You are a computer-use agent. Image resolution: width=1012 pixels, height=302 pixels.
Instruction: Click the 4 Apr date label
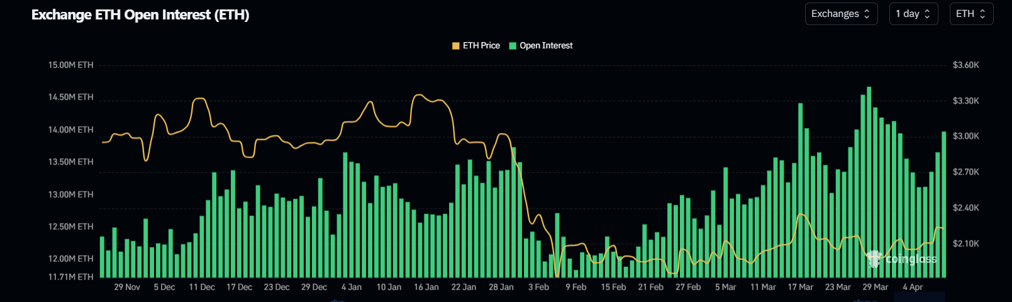pyautogui.click(x=913, y=287)
